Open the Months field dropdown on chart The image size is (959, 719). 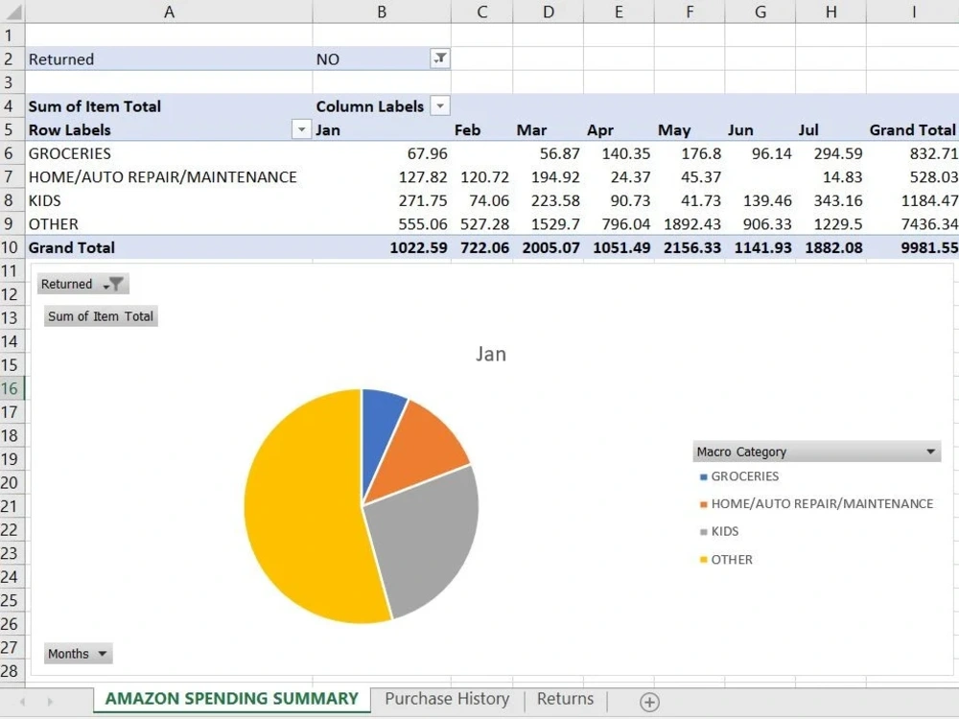point(79,654)
